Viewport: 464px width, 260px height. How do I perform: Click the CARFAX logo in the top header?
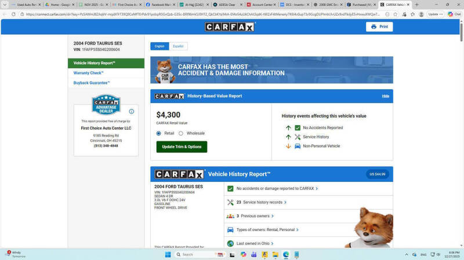[x=230, y=27]
